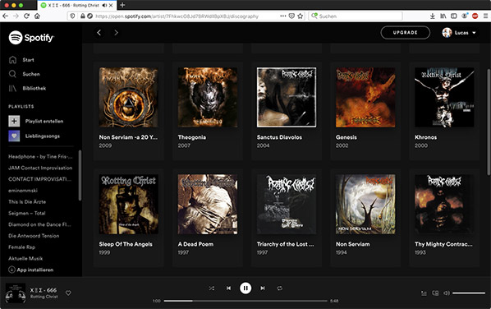Click the browser forward arrow
This screenshot has width=491, height=309.
(x=16, y=16)
